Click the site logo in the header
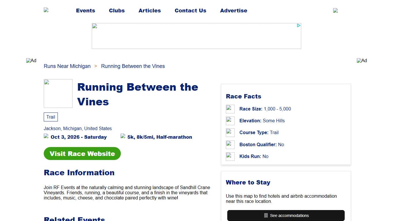The width and height of the screenshot is (393, 221). [x=47, y=10]
